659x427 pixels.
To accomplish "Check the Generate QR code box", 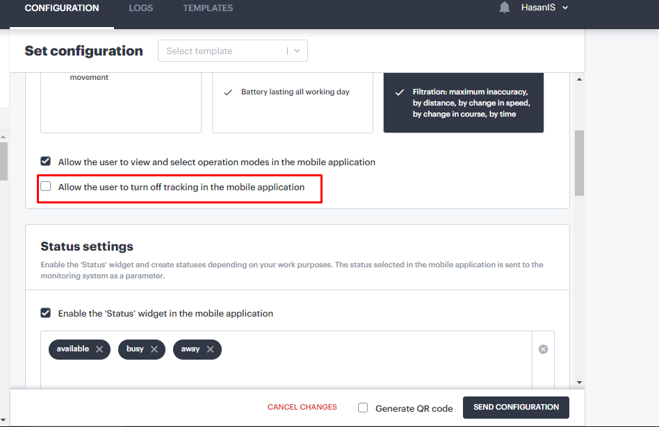I will click(x=363, y=408).
